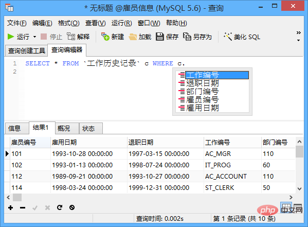Click the 雇员编号 column header
Image resolution: width=308 pixels, height=227 pixels.
[30, 142]
